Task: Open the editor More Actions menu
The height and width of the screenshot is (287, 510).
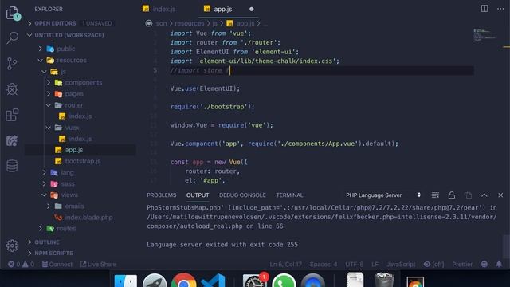Action: pyautogui.click(x=500, y=9)
